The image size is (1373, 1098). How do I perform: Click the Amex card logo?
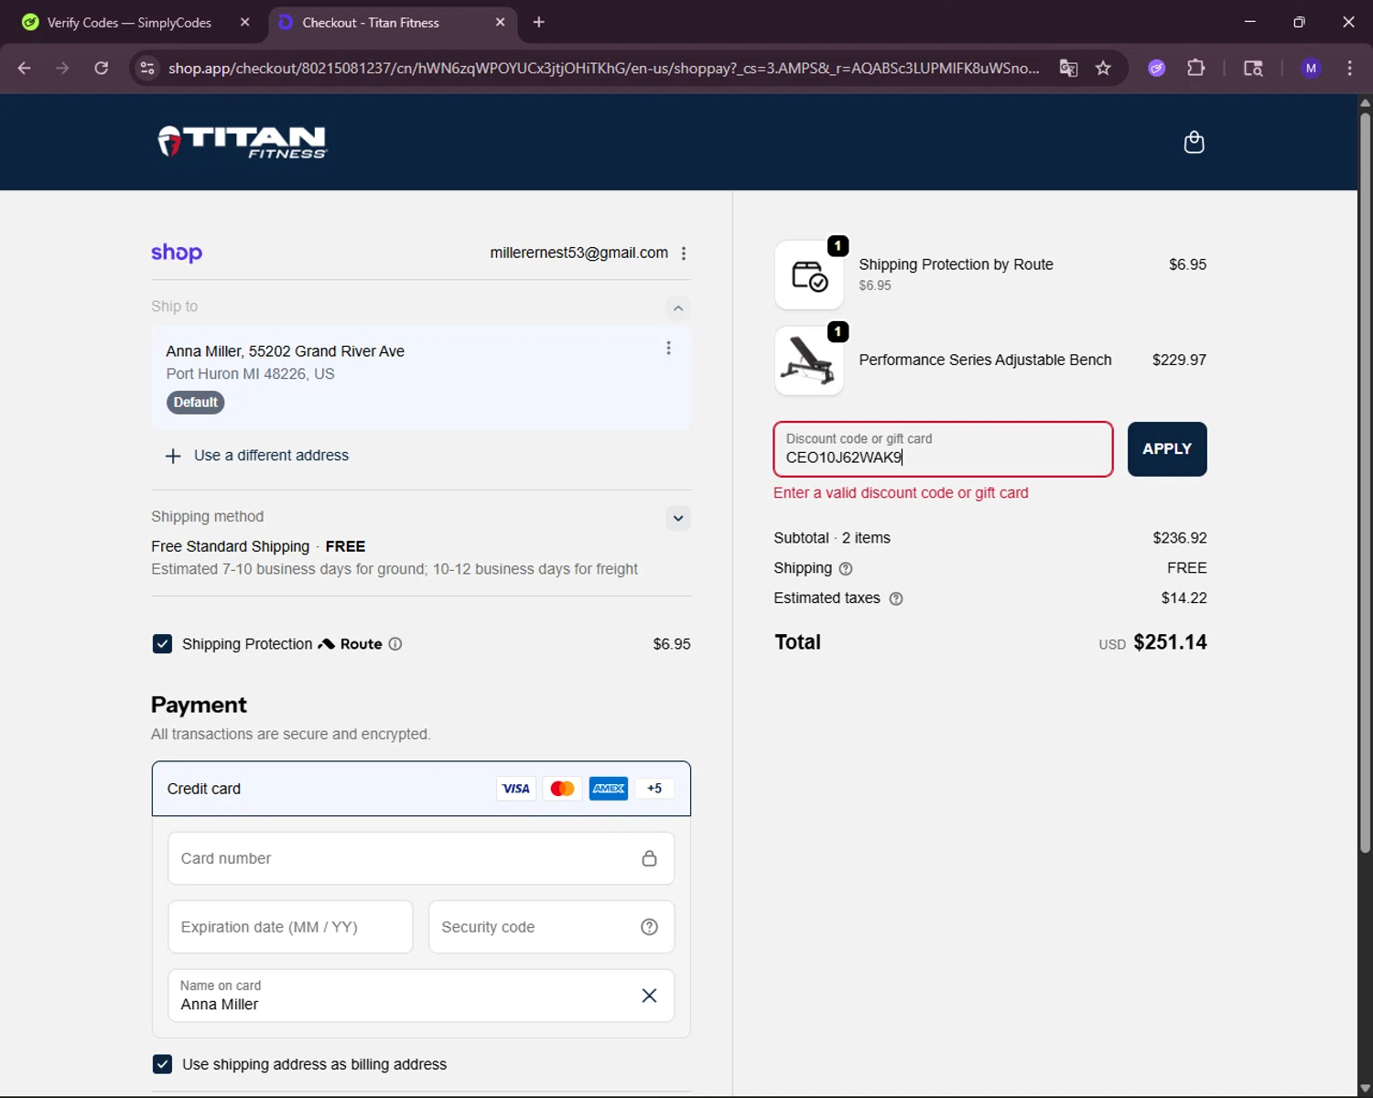tap(609, 789)
